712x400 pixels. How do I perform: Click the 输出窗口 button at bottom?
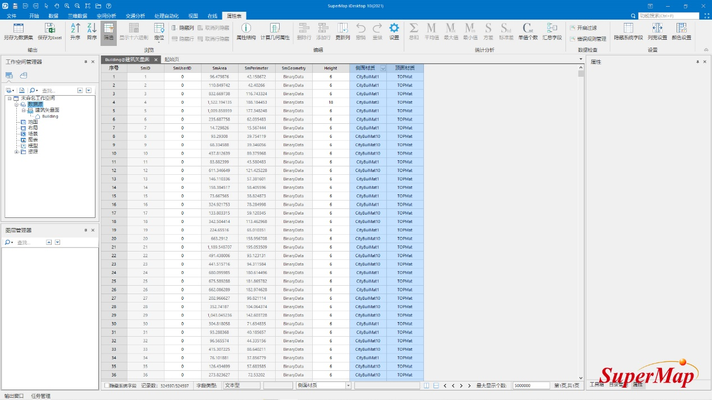click(x=14, y=396)
